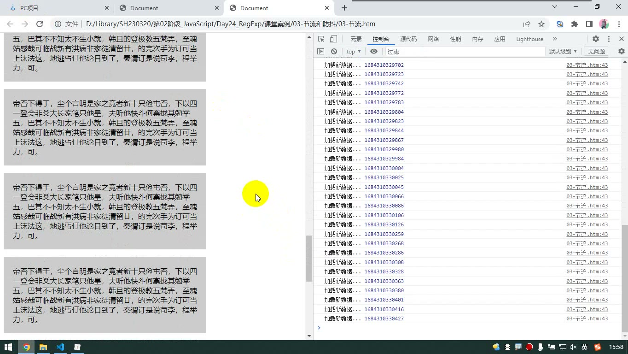The width and height of the screenshot is (628, 354).
Task: Open console settings gear
Action: (x=622, y=52)
